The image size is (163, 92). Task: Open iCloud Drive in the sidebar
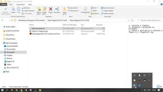tap(10, 35)
